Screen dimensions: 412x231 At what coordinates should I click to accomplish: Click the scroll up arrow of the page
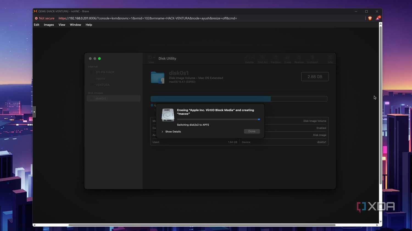[x=381, y=24]
